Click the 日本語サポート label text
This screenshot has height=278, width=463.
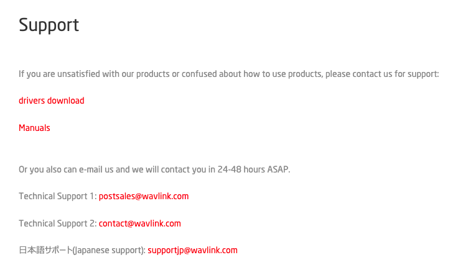45,250
